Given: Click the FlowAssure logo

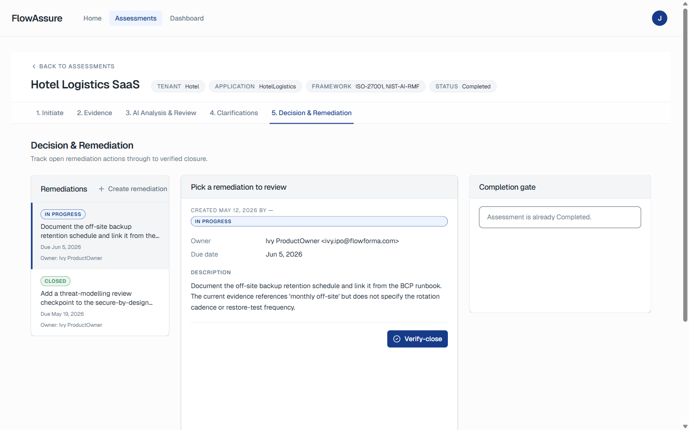Looking at the screenshot, I should pyautogui.click(x=37, y=18).
